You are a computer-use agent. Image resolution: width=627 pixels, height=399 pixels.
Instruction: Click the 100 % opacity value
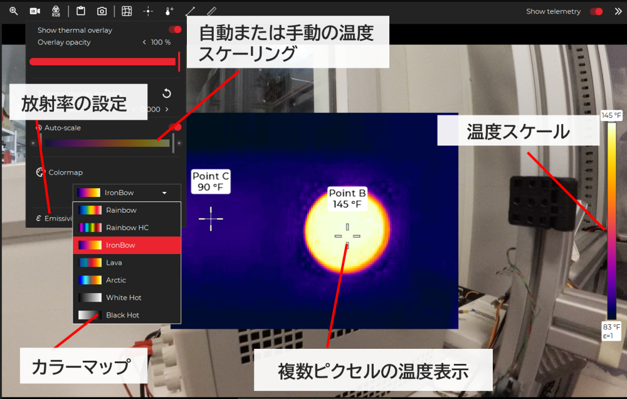click(161, 42)
